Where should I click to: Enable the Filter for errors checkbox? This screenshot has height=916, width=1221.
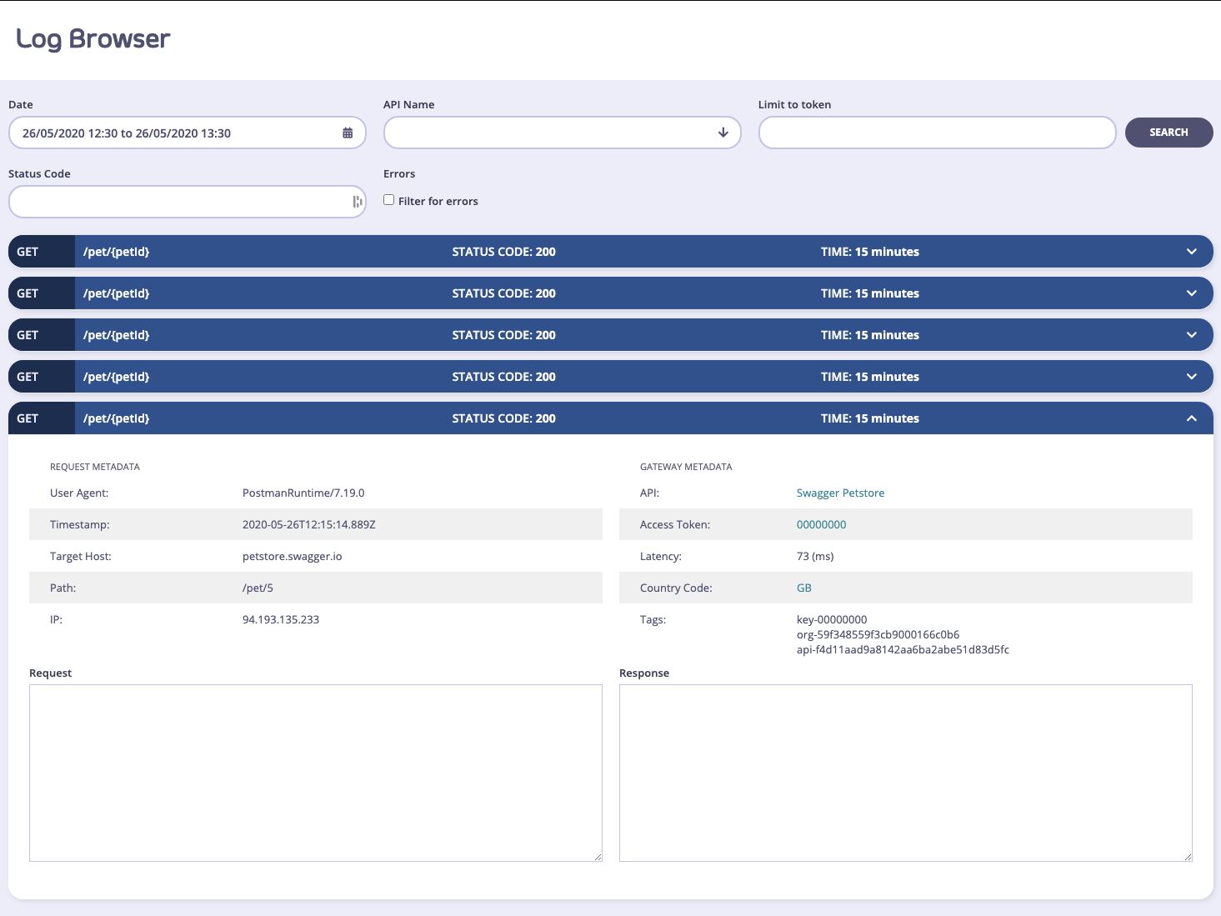[x=388, y=199]
